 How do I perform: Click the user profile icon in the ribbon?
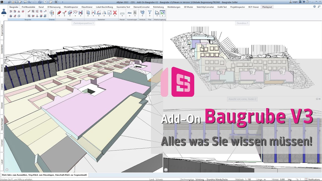[x=4, y=12]
